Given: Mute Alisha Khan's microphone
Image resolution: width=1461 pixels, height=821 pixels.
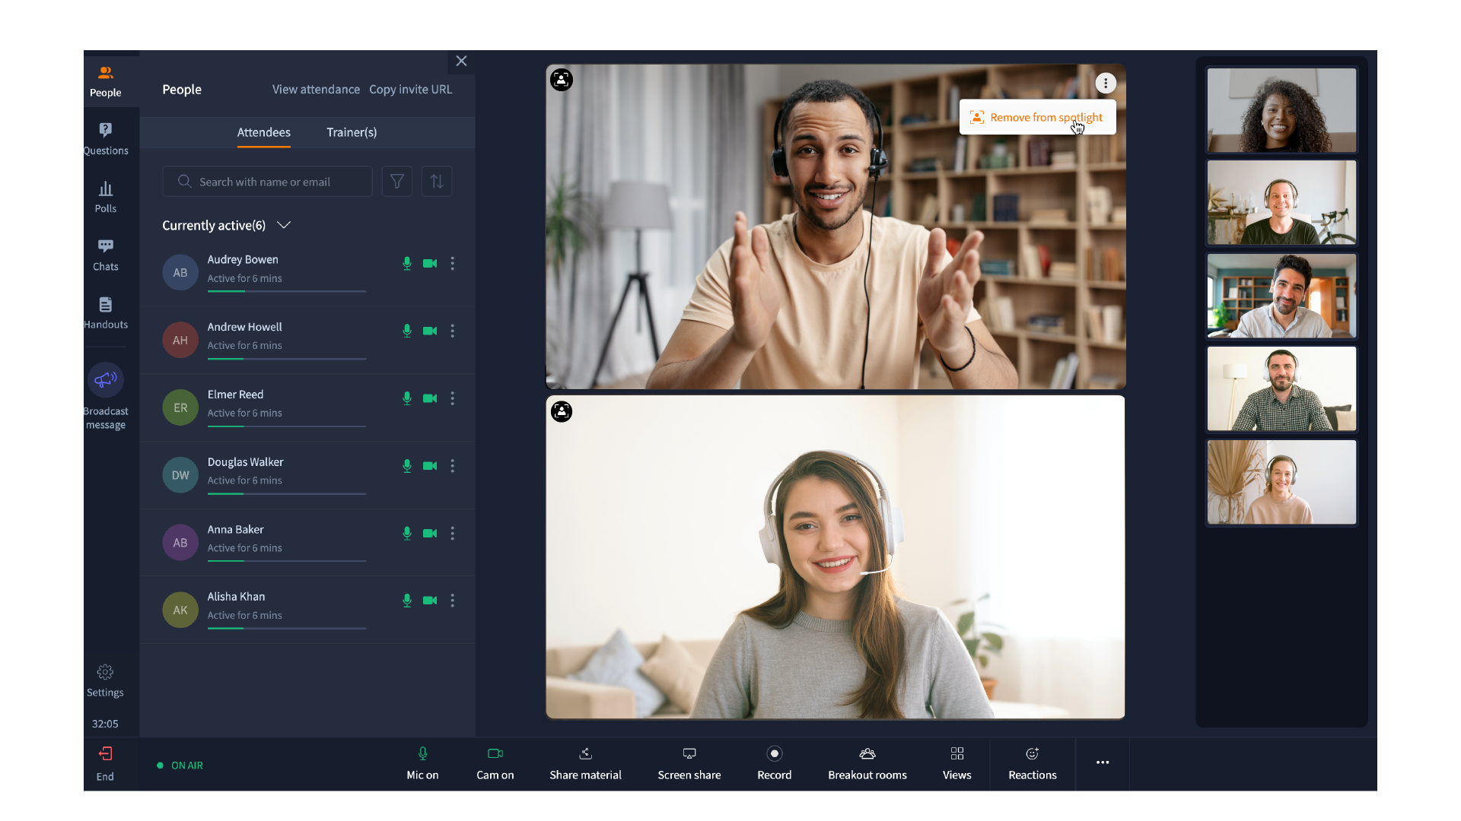Looking at the screenshot, I should click(x=407, y=601).
